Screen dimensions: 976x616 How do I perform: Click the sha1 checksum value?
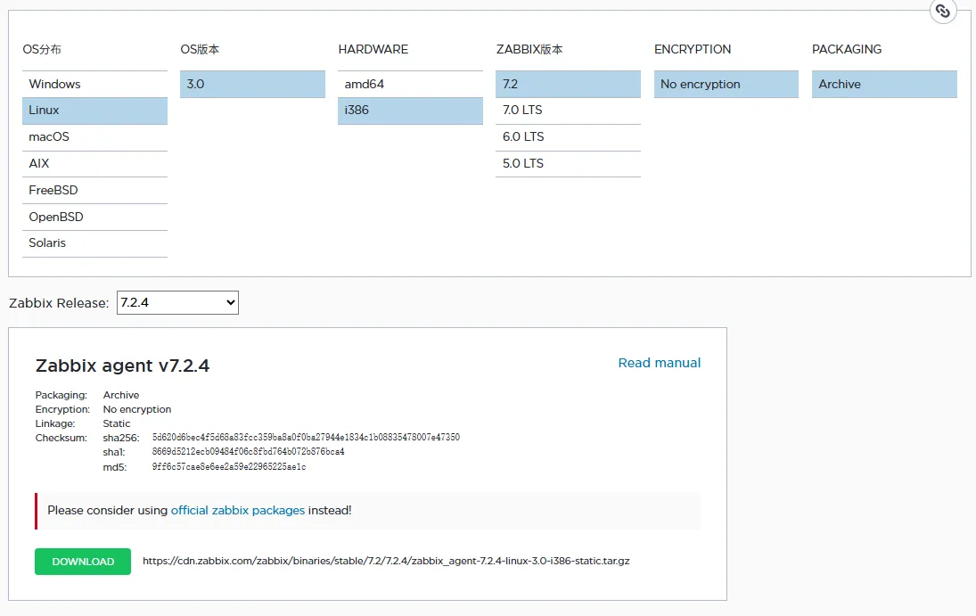click(248, 452)
